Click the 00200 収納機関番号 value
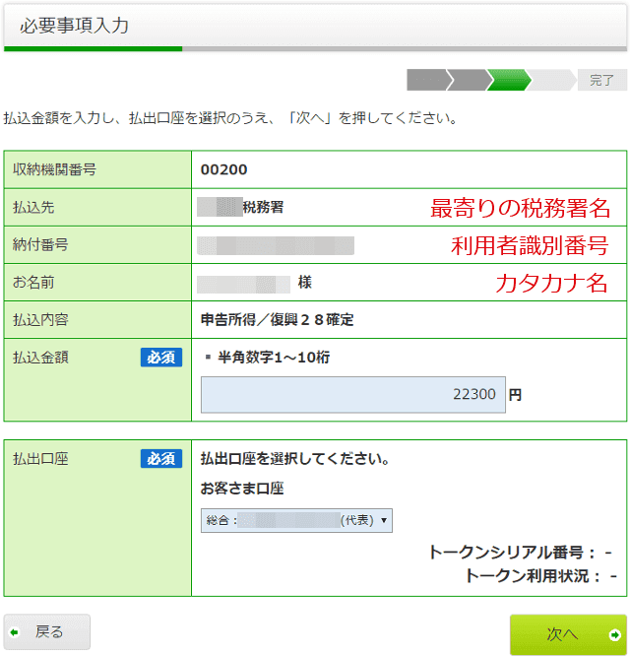630x656 pixels. click(224, 169)
